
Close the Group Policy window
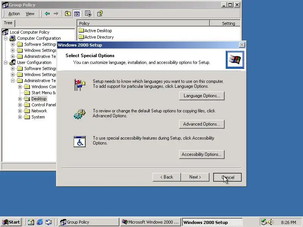(237, 5)
